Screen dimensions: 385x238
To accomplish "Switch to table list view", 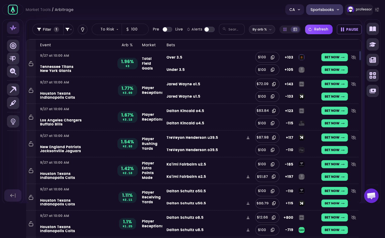I will click(x=295, y=29).
